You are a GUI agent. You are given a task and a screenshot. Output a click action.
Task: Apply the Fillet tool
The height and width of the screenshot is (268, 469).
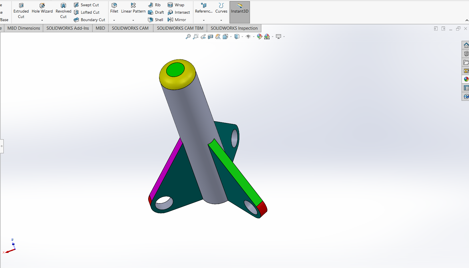click(114, 9)
